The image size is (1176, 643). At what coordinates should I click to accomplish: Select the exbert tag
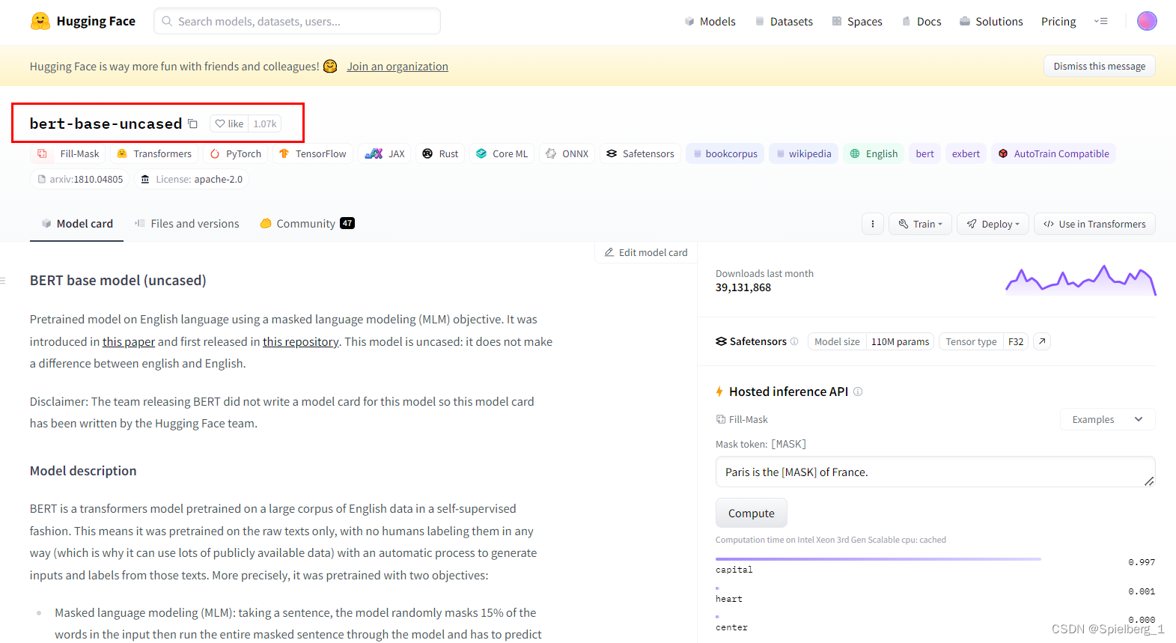(x=966, y=153)
